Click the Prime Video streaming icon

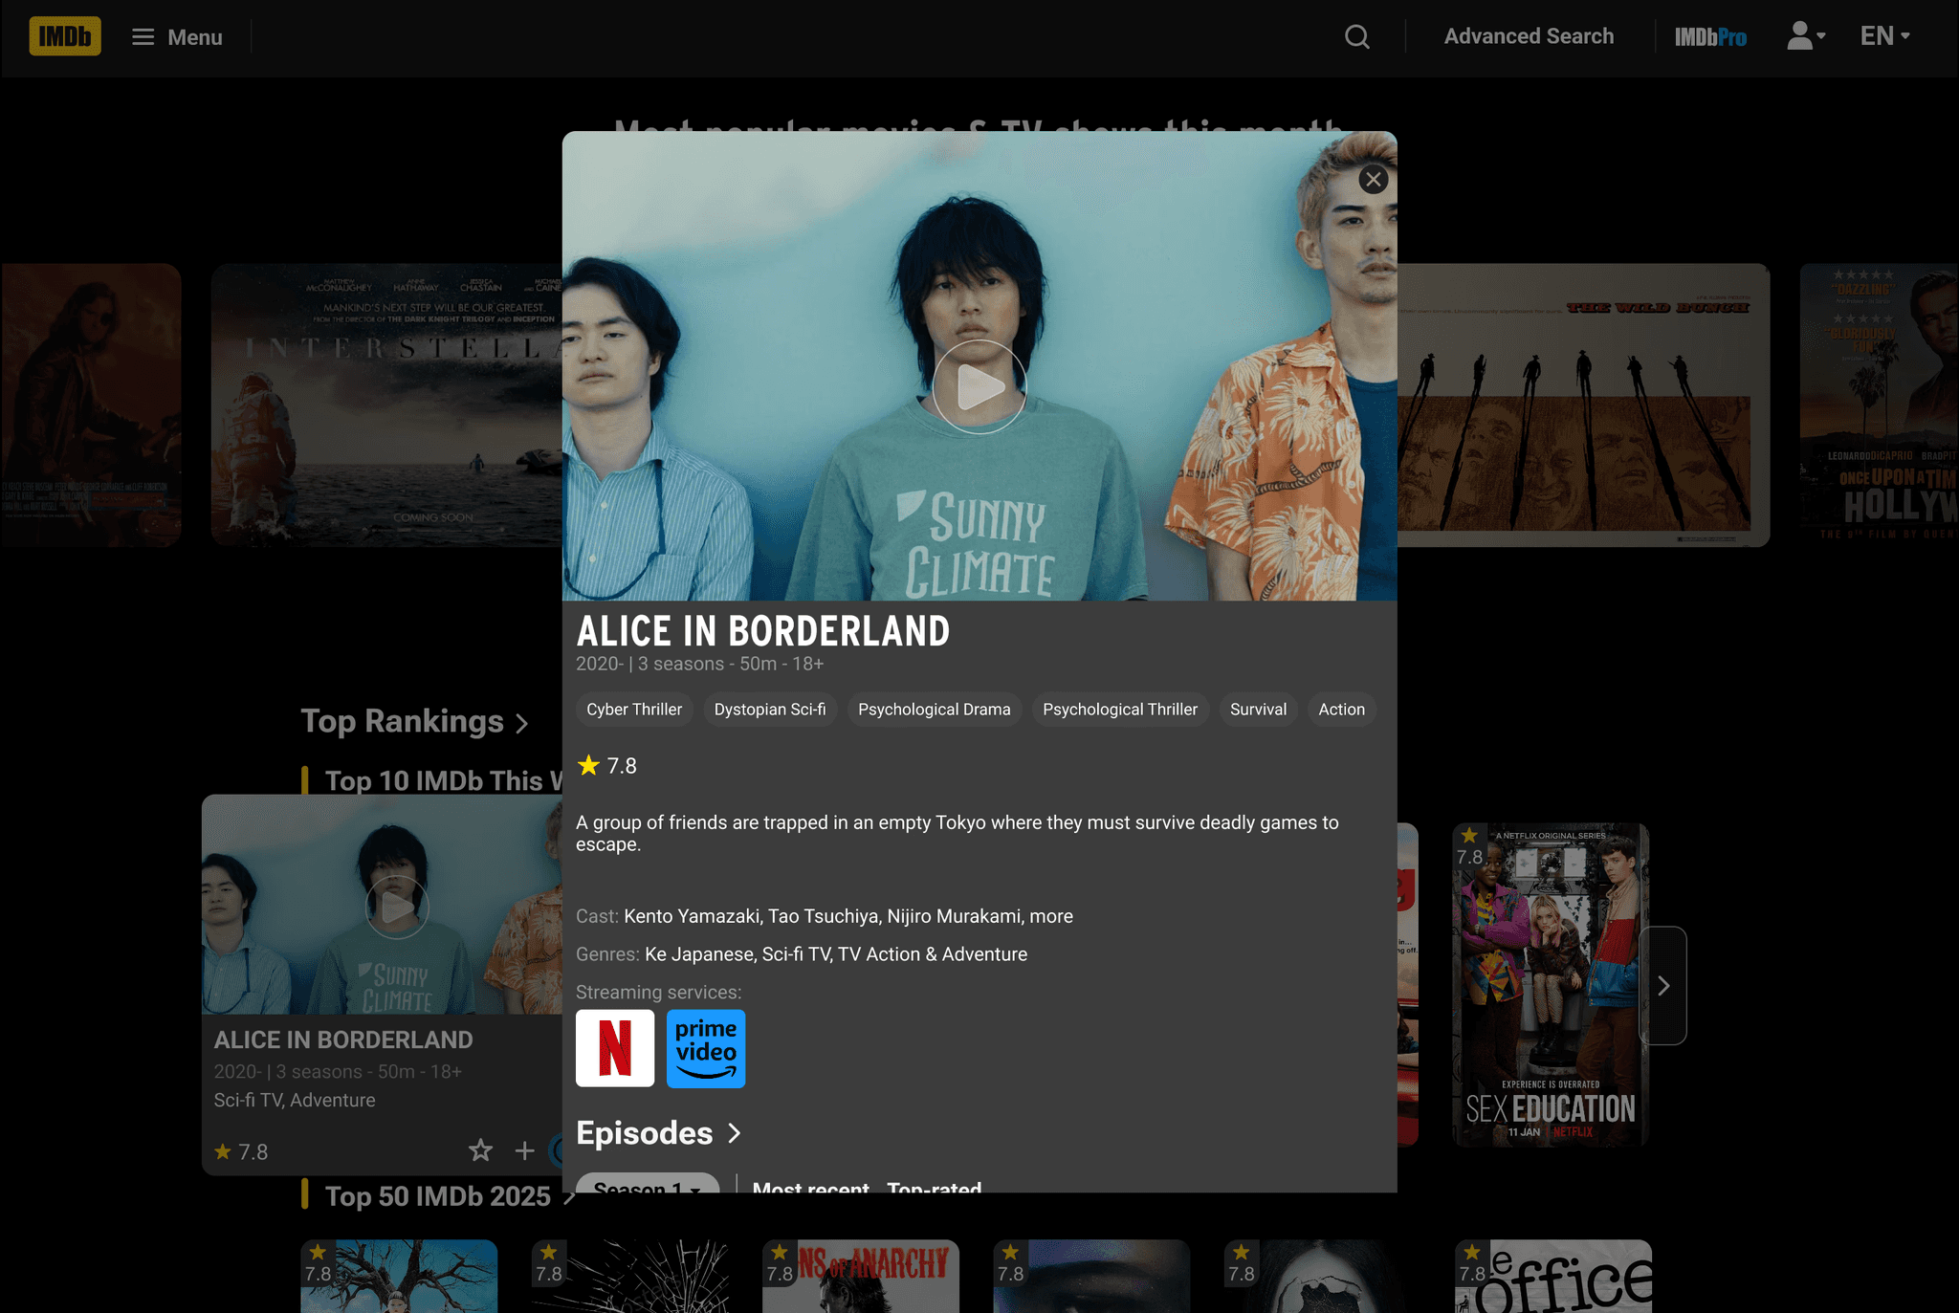(705, 1048)
